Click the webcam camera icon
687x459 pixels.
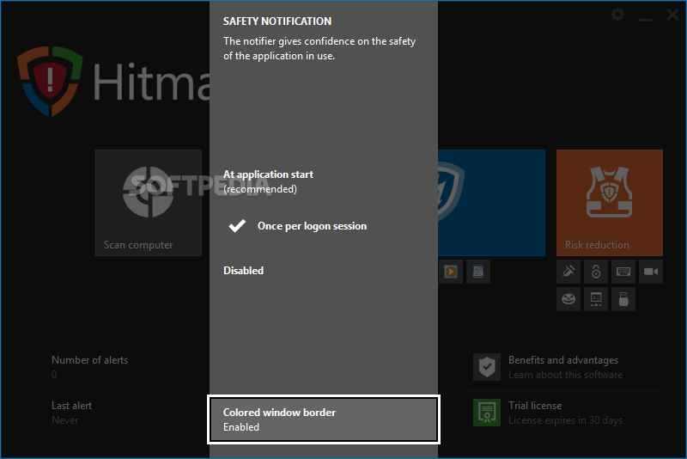tap(651, 272)
